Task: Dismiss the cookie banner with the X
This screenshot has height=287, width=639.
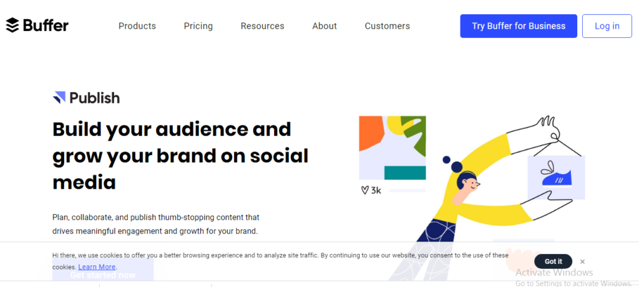Action: click(x=582, y=261)
